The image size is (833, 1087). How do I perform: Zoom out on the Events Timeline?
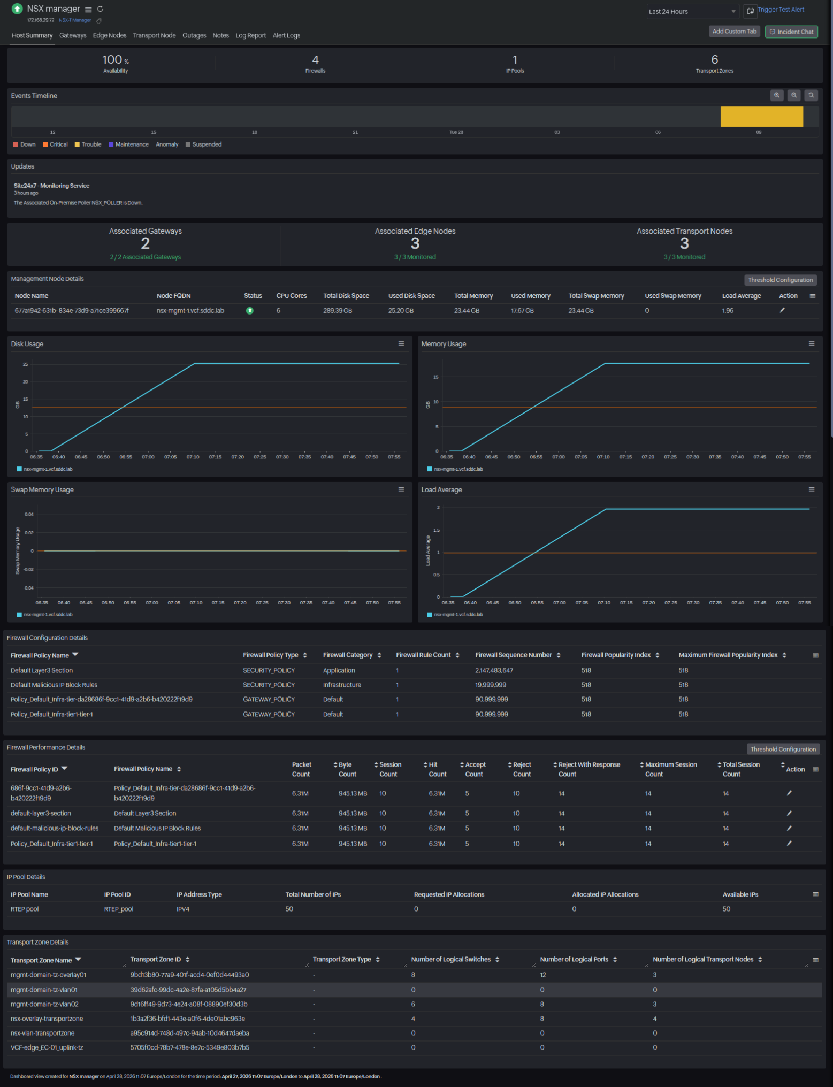coord(794,95)
